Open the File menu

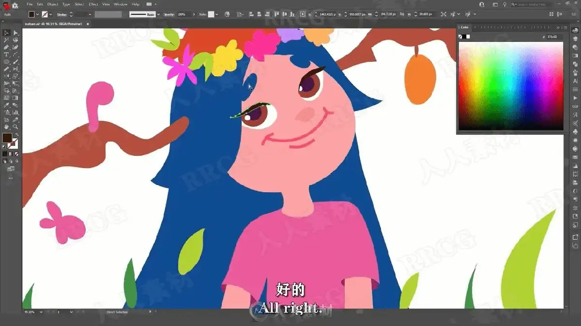tap(30, 4)
